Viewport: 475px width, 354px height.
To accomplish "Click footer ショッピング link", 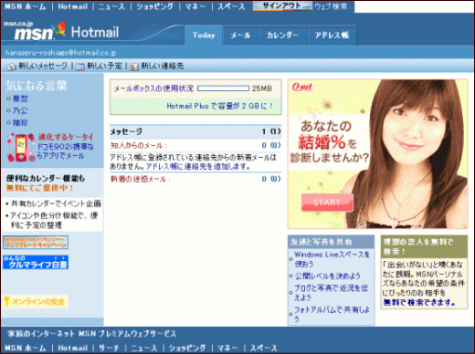I will point(187,348).
